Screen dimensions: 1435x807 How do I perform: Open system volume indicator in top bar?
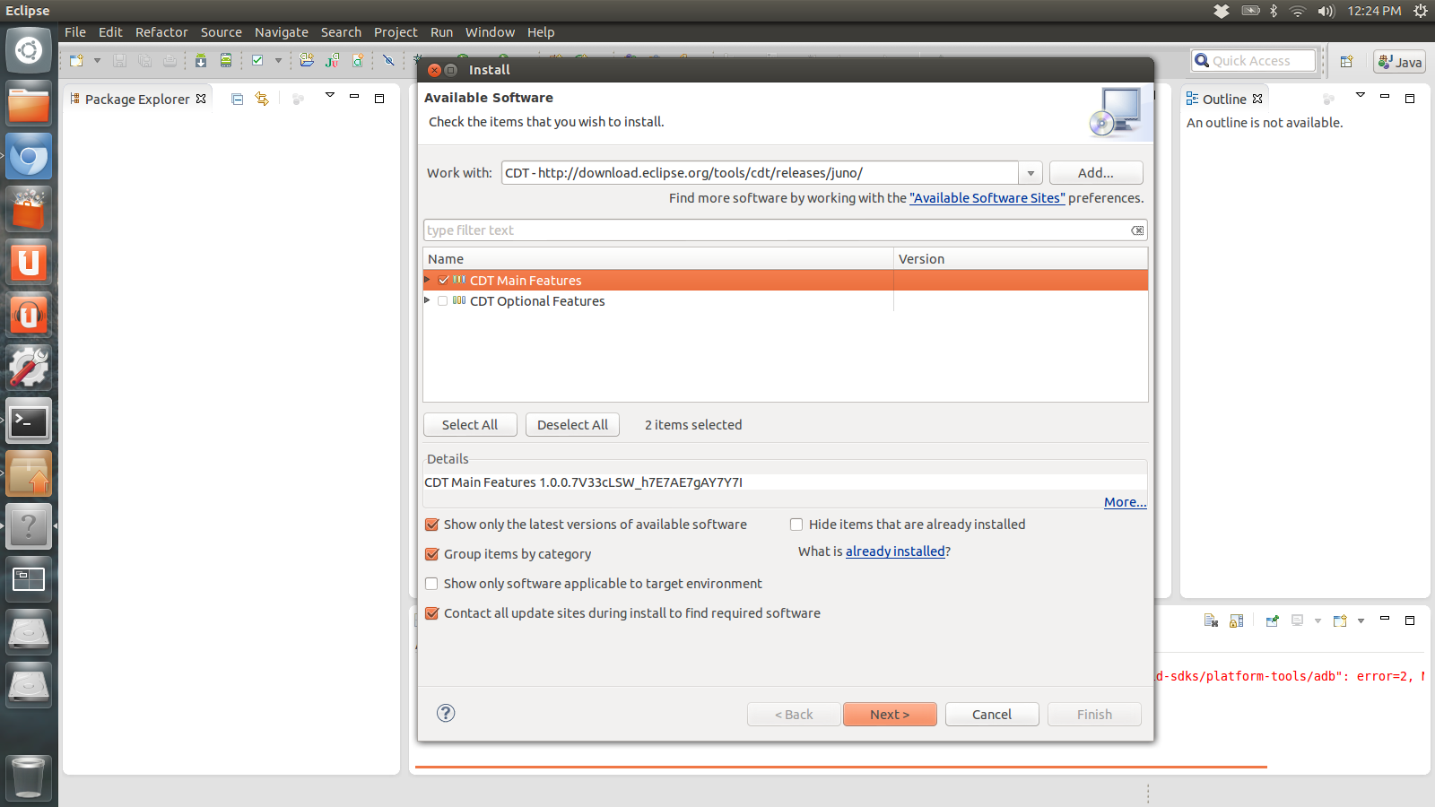tap(1326, 11)
